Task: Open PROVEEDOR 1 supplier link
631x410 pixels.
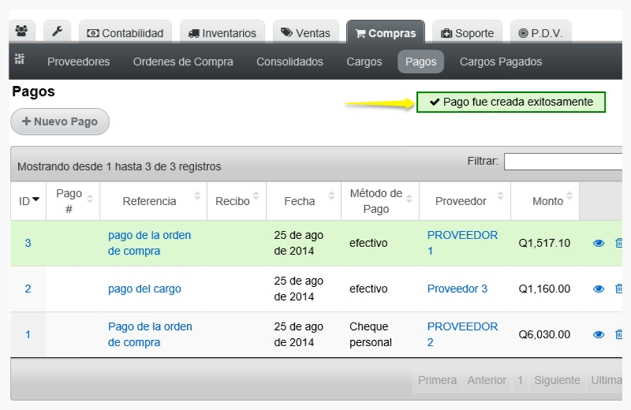Action: coord(462,243)
